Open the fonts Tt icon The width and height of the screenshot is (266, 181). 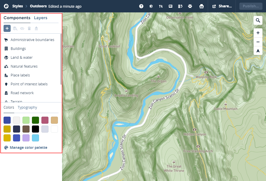pos(161,6)
